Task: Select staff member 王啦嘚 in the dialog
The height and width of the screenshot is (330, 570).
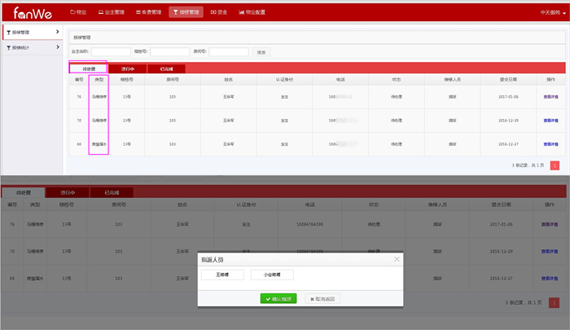Action: [222, 275]
